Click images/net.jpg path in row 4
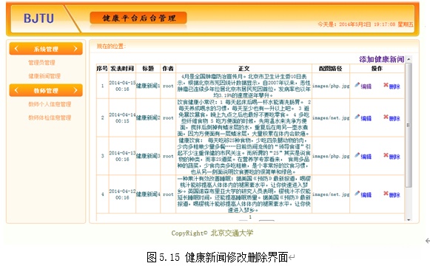Viewport: 430px width, 266px height. point(331,194)
